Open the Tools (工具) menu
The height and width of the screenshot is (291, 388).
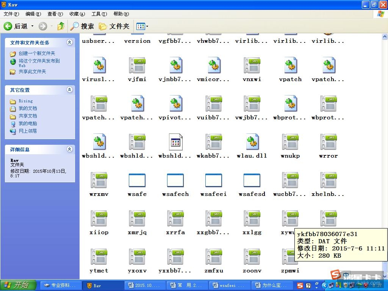pos(99,14)
